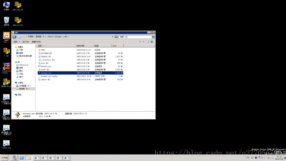Click the Back arrow in Explorer
Screen dimensions: 286x161
(14, 37)
